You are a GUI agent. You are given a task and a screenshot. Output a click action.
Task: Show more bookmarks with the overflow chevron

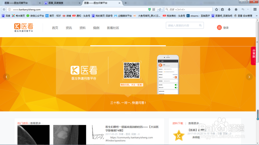[256, 16]
